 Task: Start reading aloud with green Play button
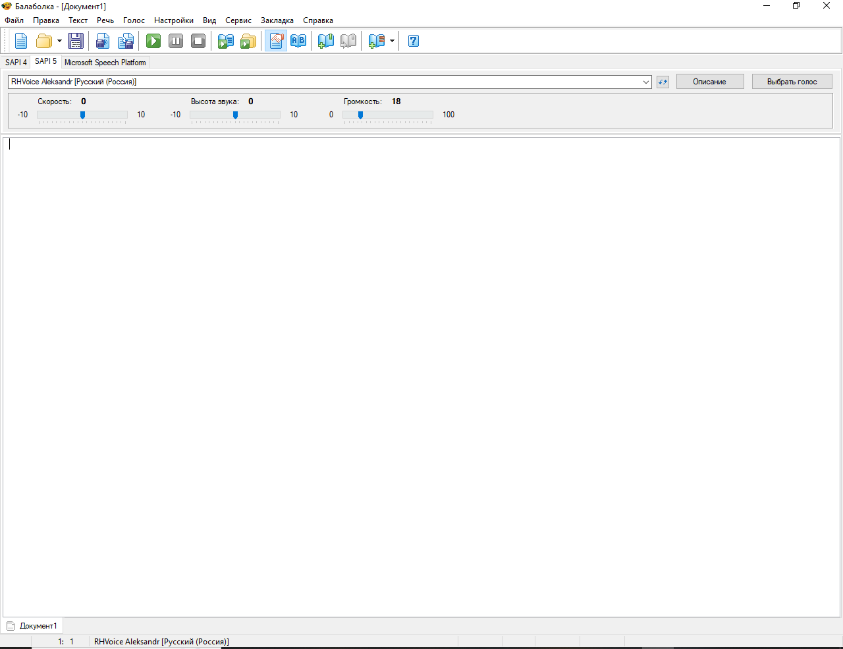tap(153, 41)
